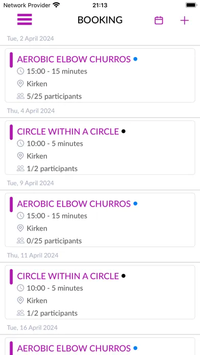The image size is (200, 355).
Task: Click location pin icon on 4 April class
Action: (x=20, y=156)
